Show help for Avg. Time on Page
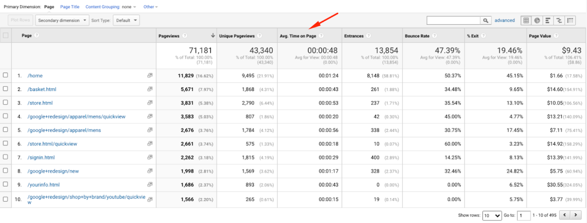Image resolution: width=587 pixels, height=223 pixels. click(x=321, y=36)
